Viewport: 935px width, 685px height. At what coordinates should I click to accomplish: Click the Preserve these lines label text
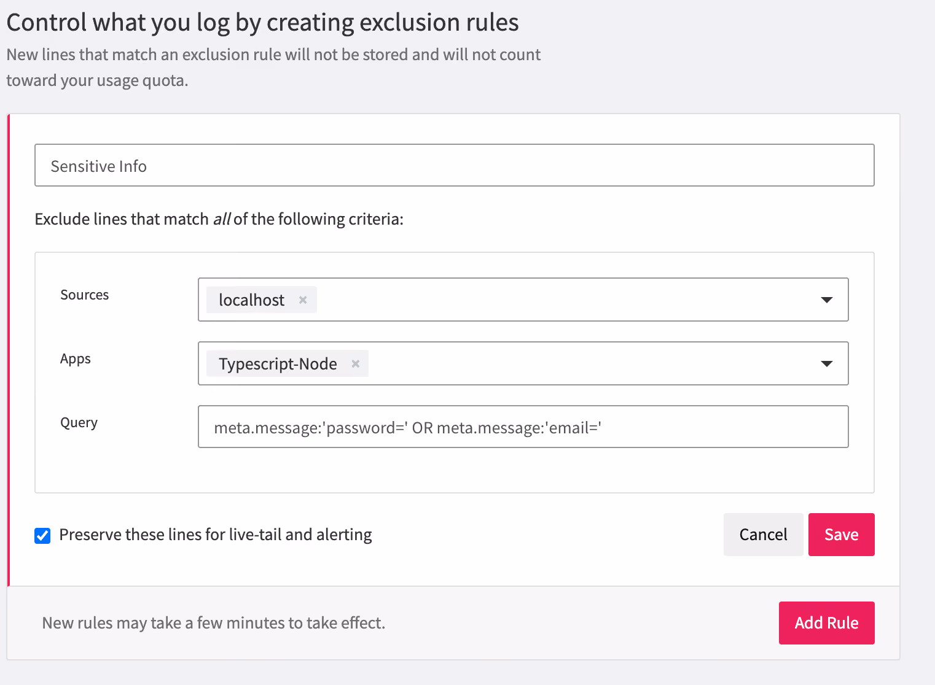coord(216,535)
